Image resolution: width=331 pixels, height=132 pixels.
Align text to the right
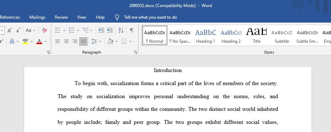point(75,41)
